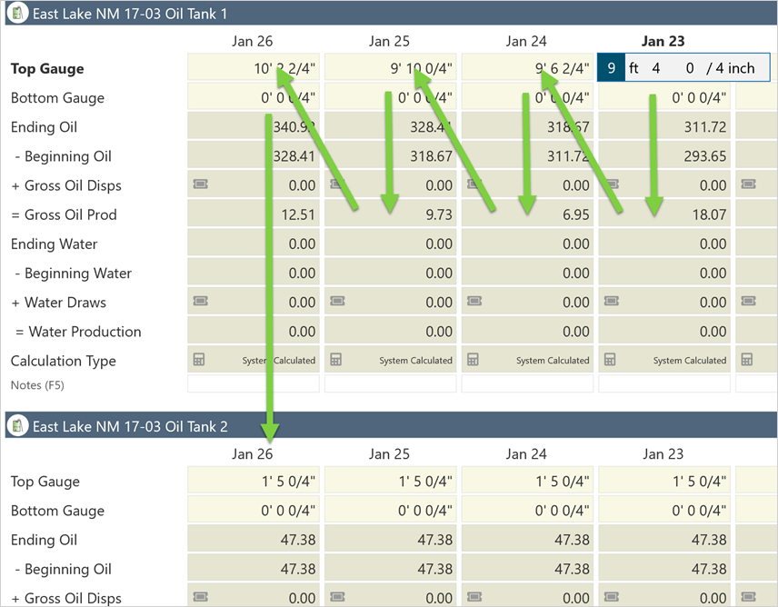Click the Oil Tank 1 header icon
This screenshot has height=607, width=778.
[17, 14]
